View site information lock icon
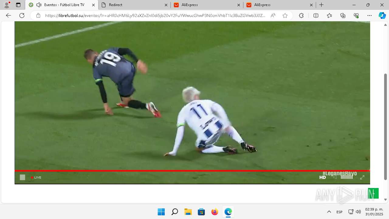The image size is (389, 219). tap(38, 16)
